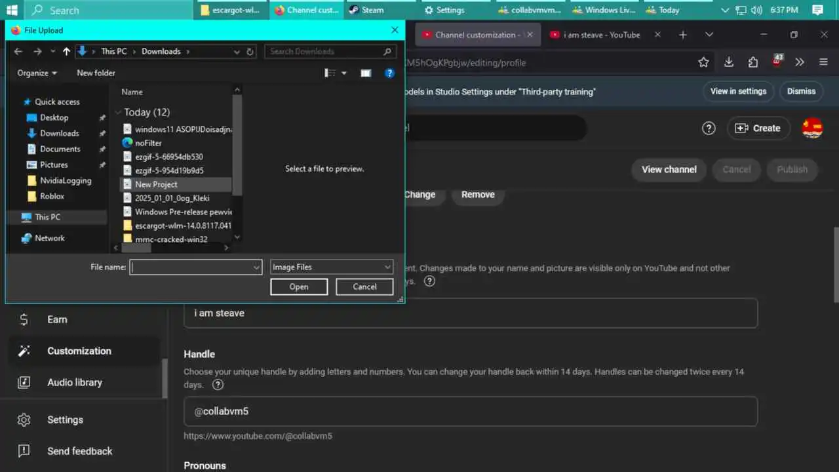Viewport: 839px width, 472px height.
Task: Go back in the File Upload dialog
Action: point(18,51)
